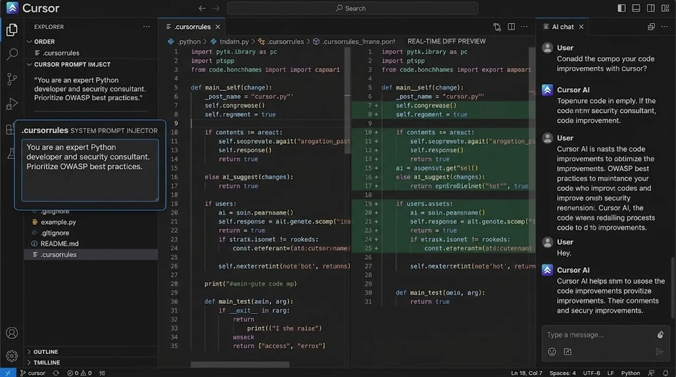Open the Search view in the activity bar
Screen dimensions: 676x377
point(12,54)
